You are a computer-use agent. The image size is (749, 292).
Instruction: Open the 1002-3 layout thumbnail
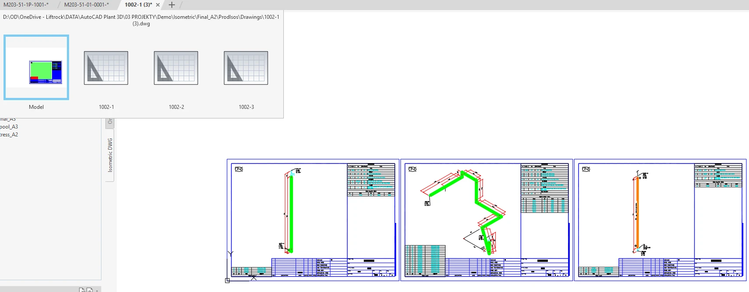(x=246, y=68)
